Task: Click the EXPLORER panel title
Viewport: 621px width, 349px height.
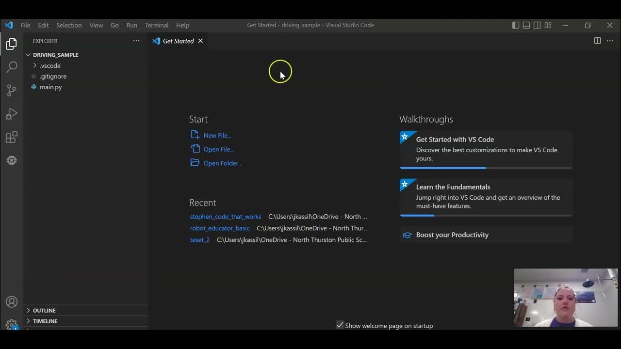Action: [45, 41]
